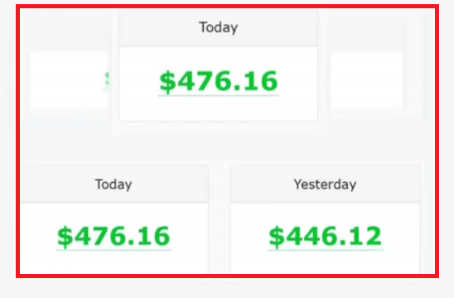Select the lower-left Today card header
The image size is (454, 298).
(113, 184)
